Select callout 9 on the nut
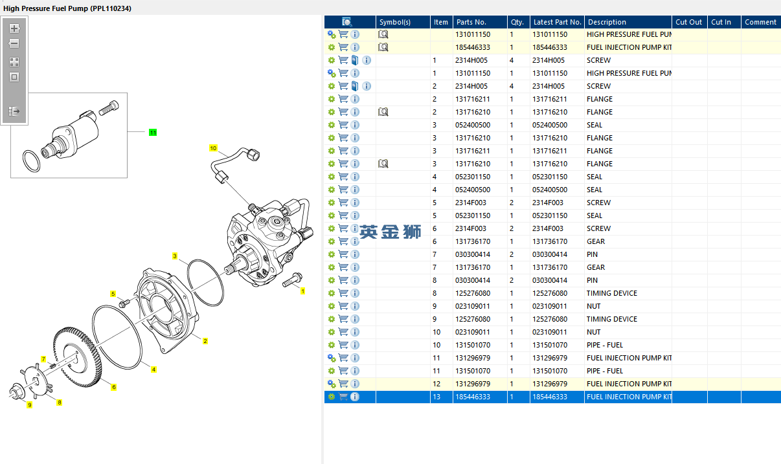 coord(29,405)
